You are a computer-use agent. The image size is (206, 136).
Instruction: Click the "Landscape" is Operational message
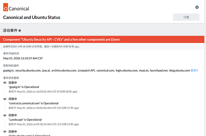25,120
